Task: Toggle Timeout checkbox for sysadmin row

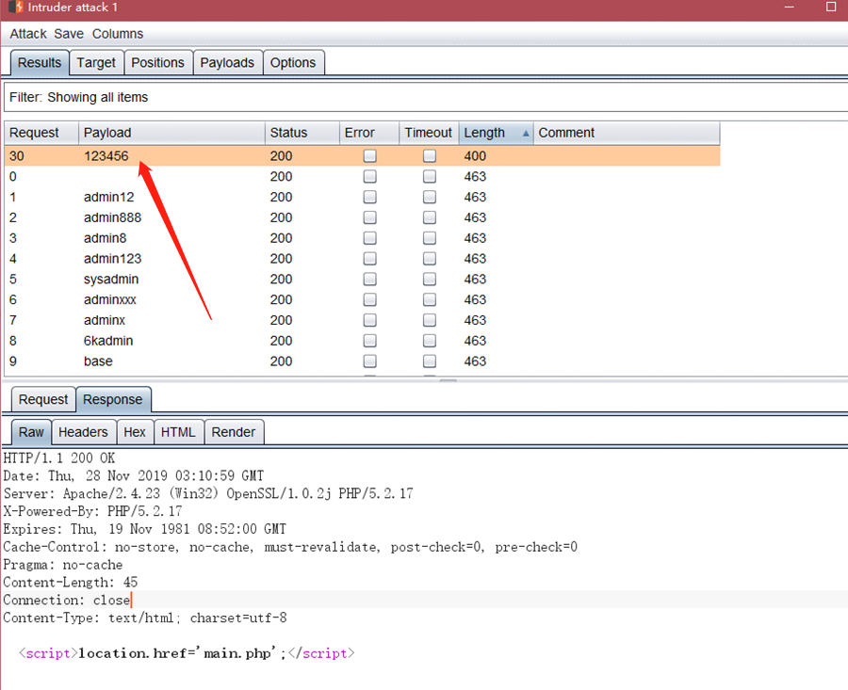Action: pos(430,280)
